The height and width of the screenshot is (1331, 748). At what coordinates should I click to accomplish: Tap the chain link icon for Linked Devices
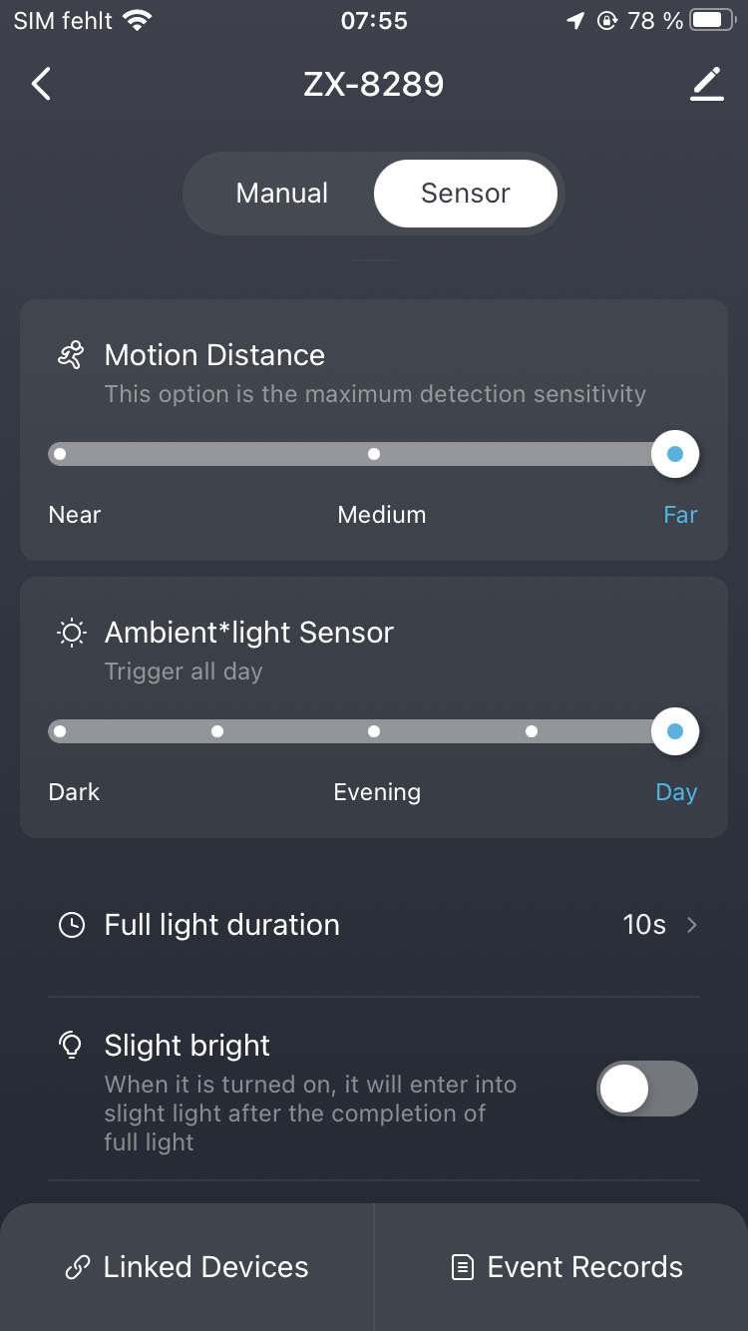coord(77,1267)
